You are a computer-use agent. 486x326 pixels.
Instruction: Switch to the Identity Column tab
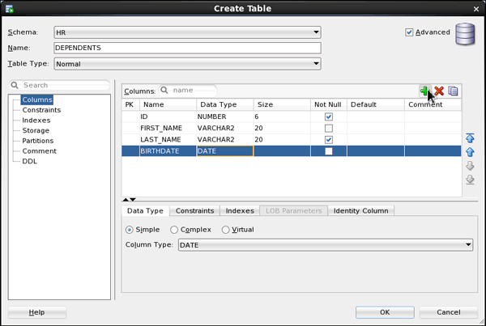pos(361,211)
